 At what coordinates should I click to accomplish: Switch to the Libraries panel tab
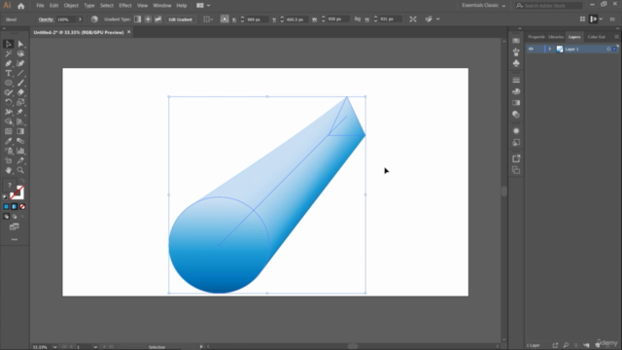pyautogui.click(x=556, y=37)
